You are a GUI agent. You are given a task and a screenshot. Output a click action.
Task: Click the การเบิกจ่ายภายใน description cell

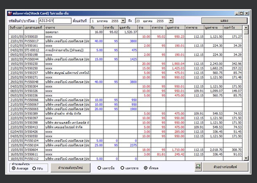click(67, 50)
